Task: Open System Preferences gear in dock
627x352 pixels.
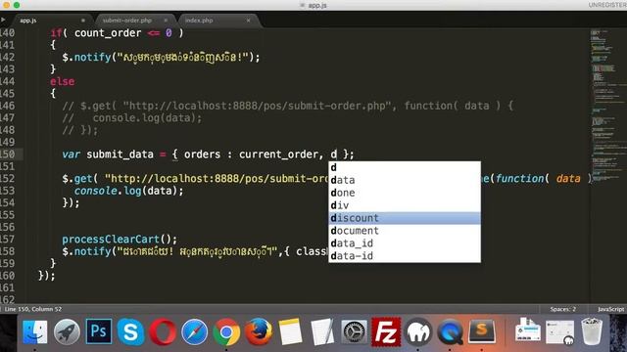Action: (355, 332)
